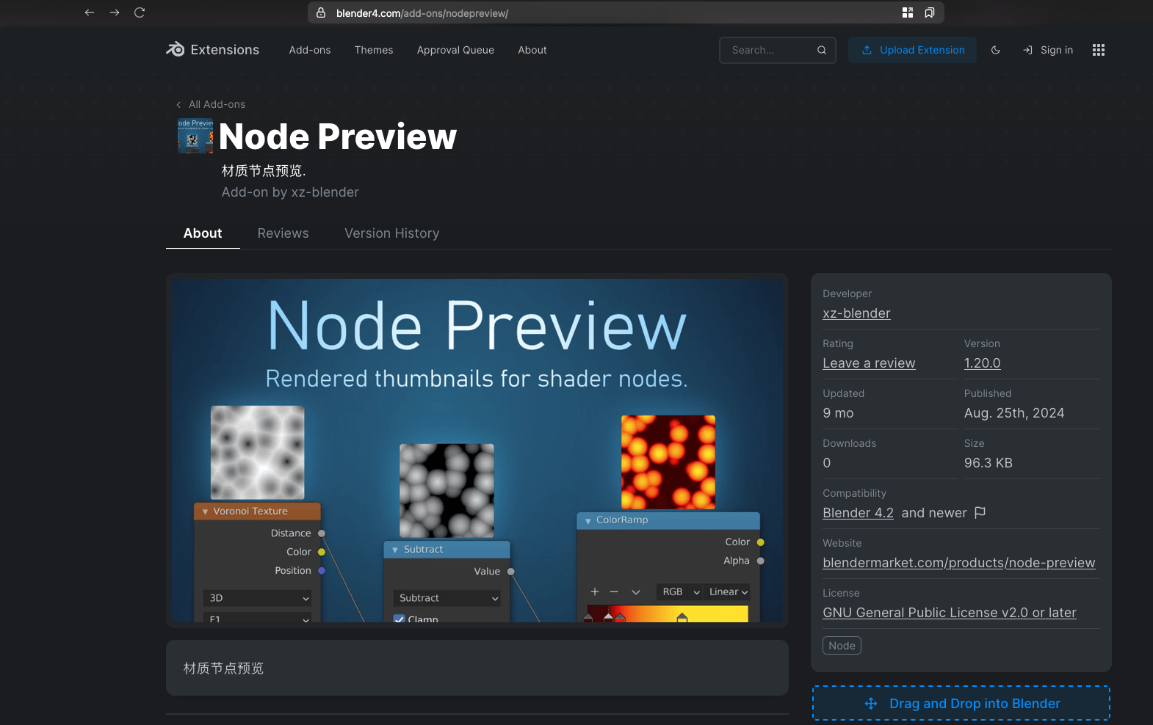This screenshot has width=1153, height=725.
Task: Open the apps grid menu icon
Action: tap(1099, 50)
